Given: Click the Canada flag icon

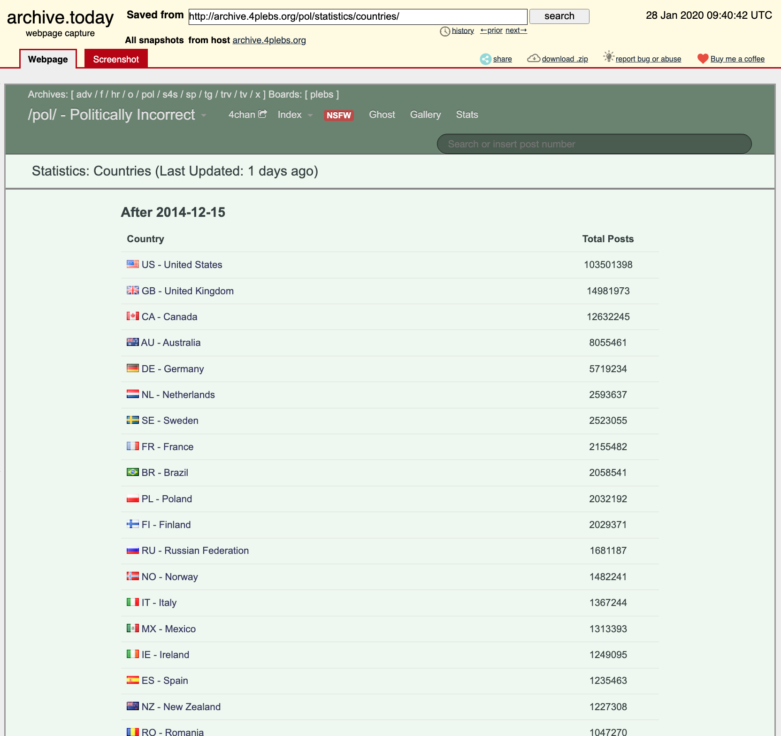Looking at the screenshot, I should click(133, 316).
